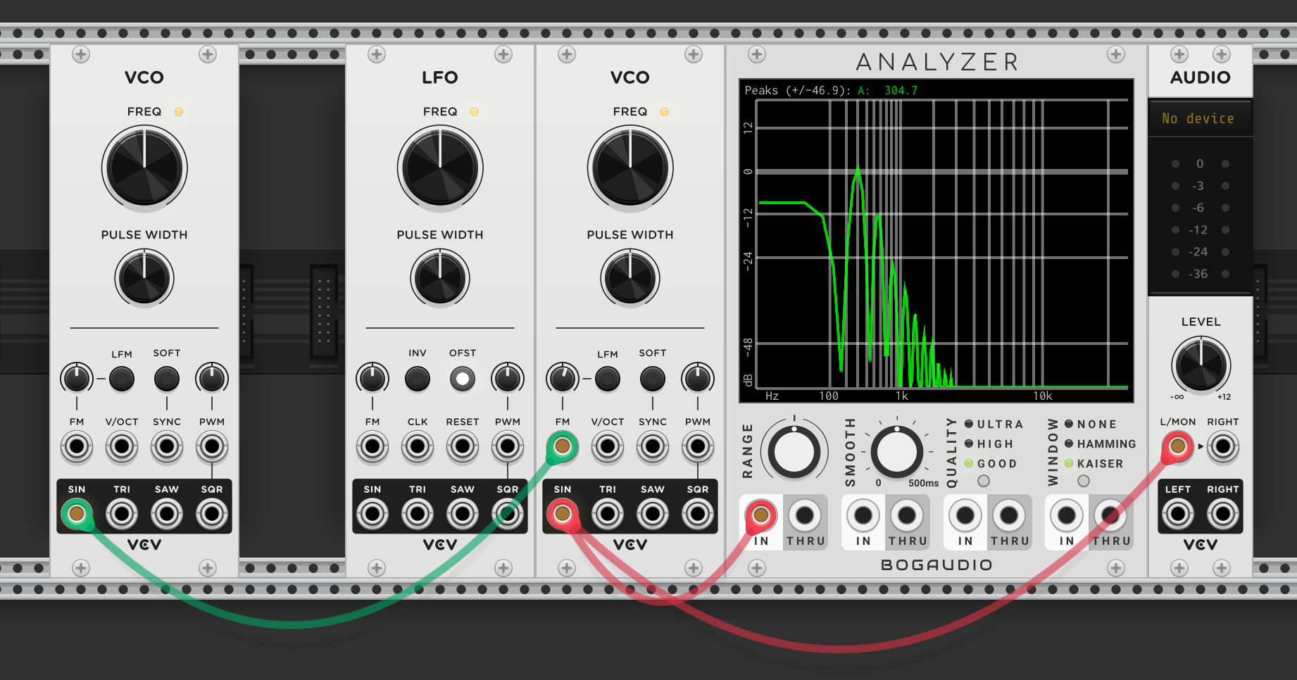Click the left VCO SQR output jack

pos(212,514)
